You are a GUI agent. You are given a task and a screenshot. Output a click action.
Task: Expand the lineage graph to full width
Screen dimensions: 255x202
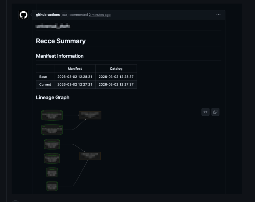coord(205,112)
